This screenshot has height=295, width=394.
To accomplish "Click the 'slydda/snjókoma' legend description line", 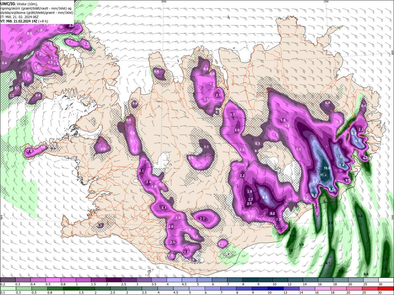I will (x=37, y=13).
